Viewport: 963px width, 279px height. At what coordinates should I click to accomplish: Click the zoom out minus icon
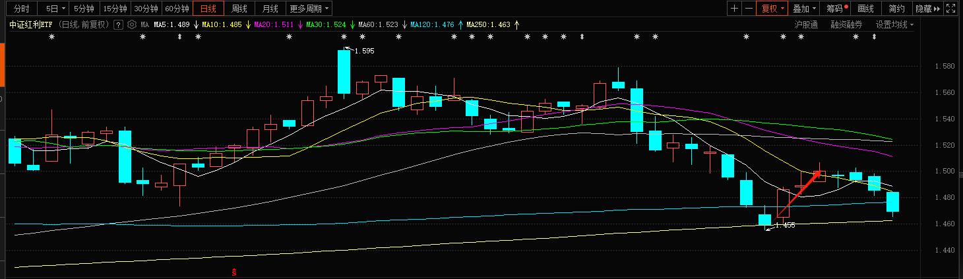pos(749,9)
